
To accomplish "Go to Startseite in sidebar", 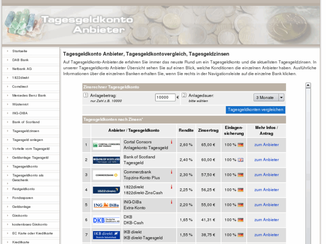I will tap(20, 51).
